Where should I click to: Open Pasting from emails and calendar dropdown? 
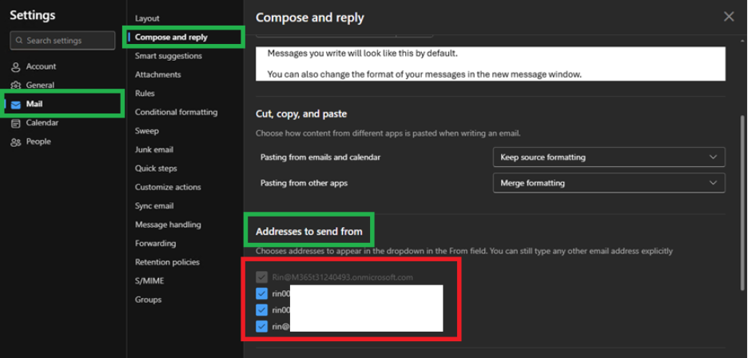609,157
